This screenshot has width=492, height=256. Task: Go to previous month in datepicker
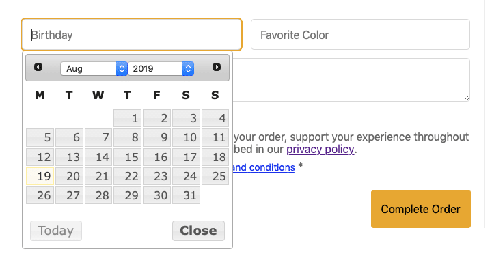pyautogui.click(x=38, y=67)
